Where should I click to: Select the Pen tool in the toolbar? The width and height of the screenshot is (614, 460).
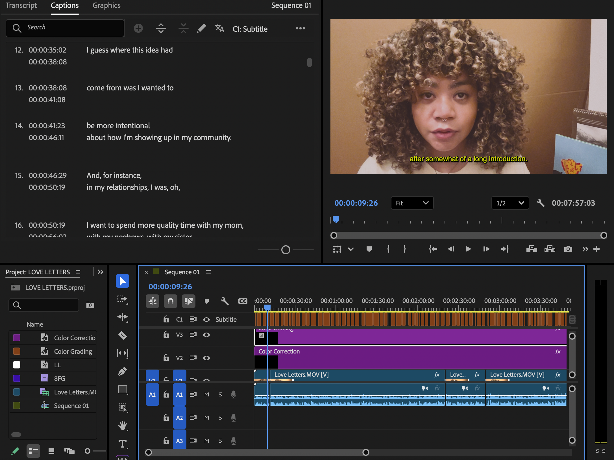122,371
